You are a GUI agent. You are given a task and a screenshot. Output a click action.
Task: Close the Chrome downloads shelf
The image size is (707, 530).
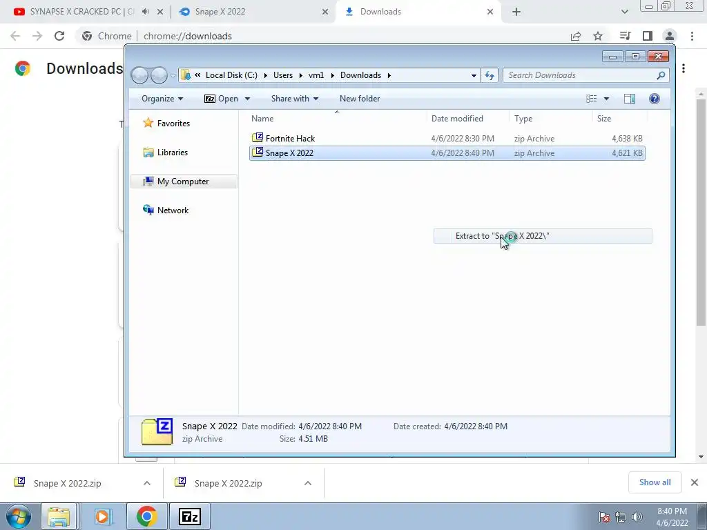tap(695, 482)
